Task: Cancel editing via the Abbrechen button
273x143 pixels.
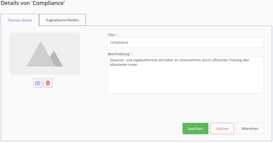Action: pyautogui.click(x=250, y=129)
